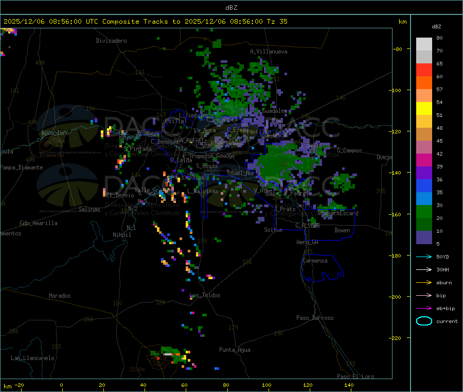Viewport: 463px width, 392px height.
Task: Click the 'Soitue' label
Action: 274,230
